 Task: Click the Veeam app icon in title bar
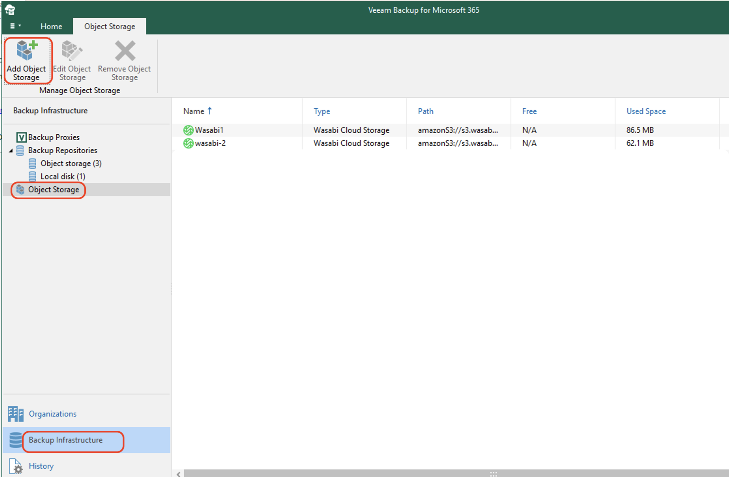click(10, 10)
